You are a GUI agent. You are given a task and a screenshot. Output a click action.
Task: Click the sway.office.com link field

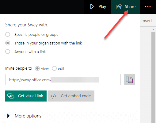coord(63,79)
